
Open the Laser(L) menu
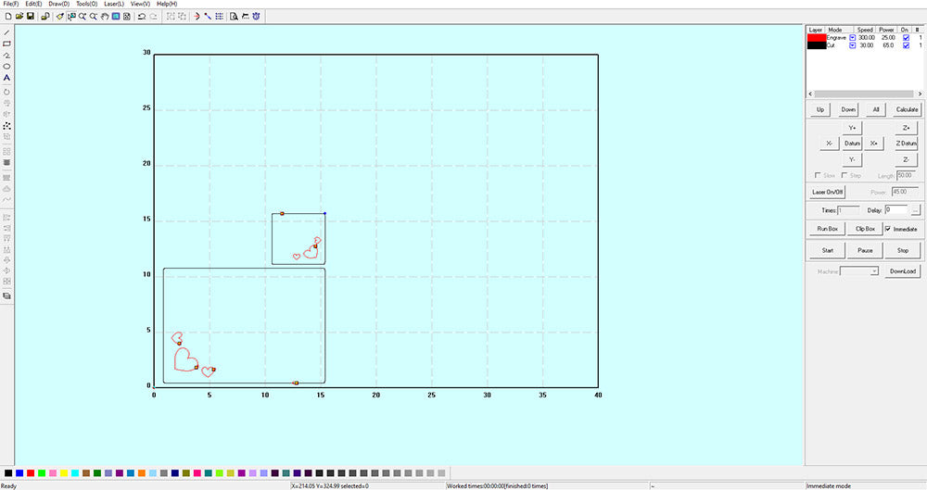pyautogui.click(x=113, y=5)
